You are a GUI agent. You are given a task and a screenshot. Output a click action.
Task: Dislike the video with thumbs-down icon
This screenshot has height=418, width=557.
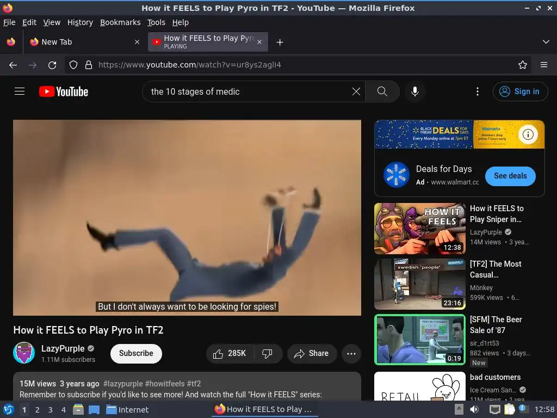click(x=267, y=353)
